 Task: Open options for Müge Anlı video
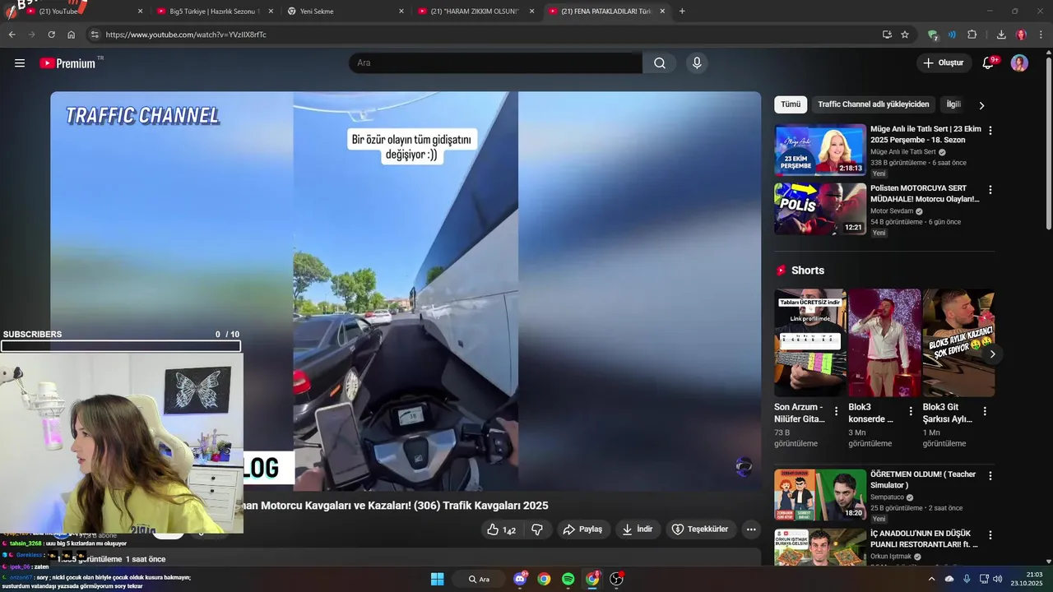(990, 131)
